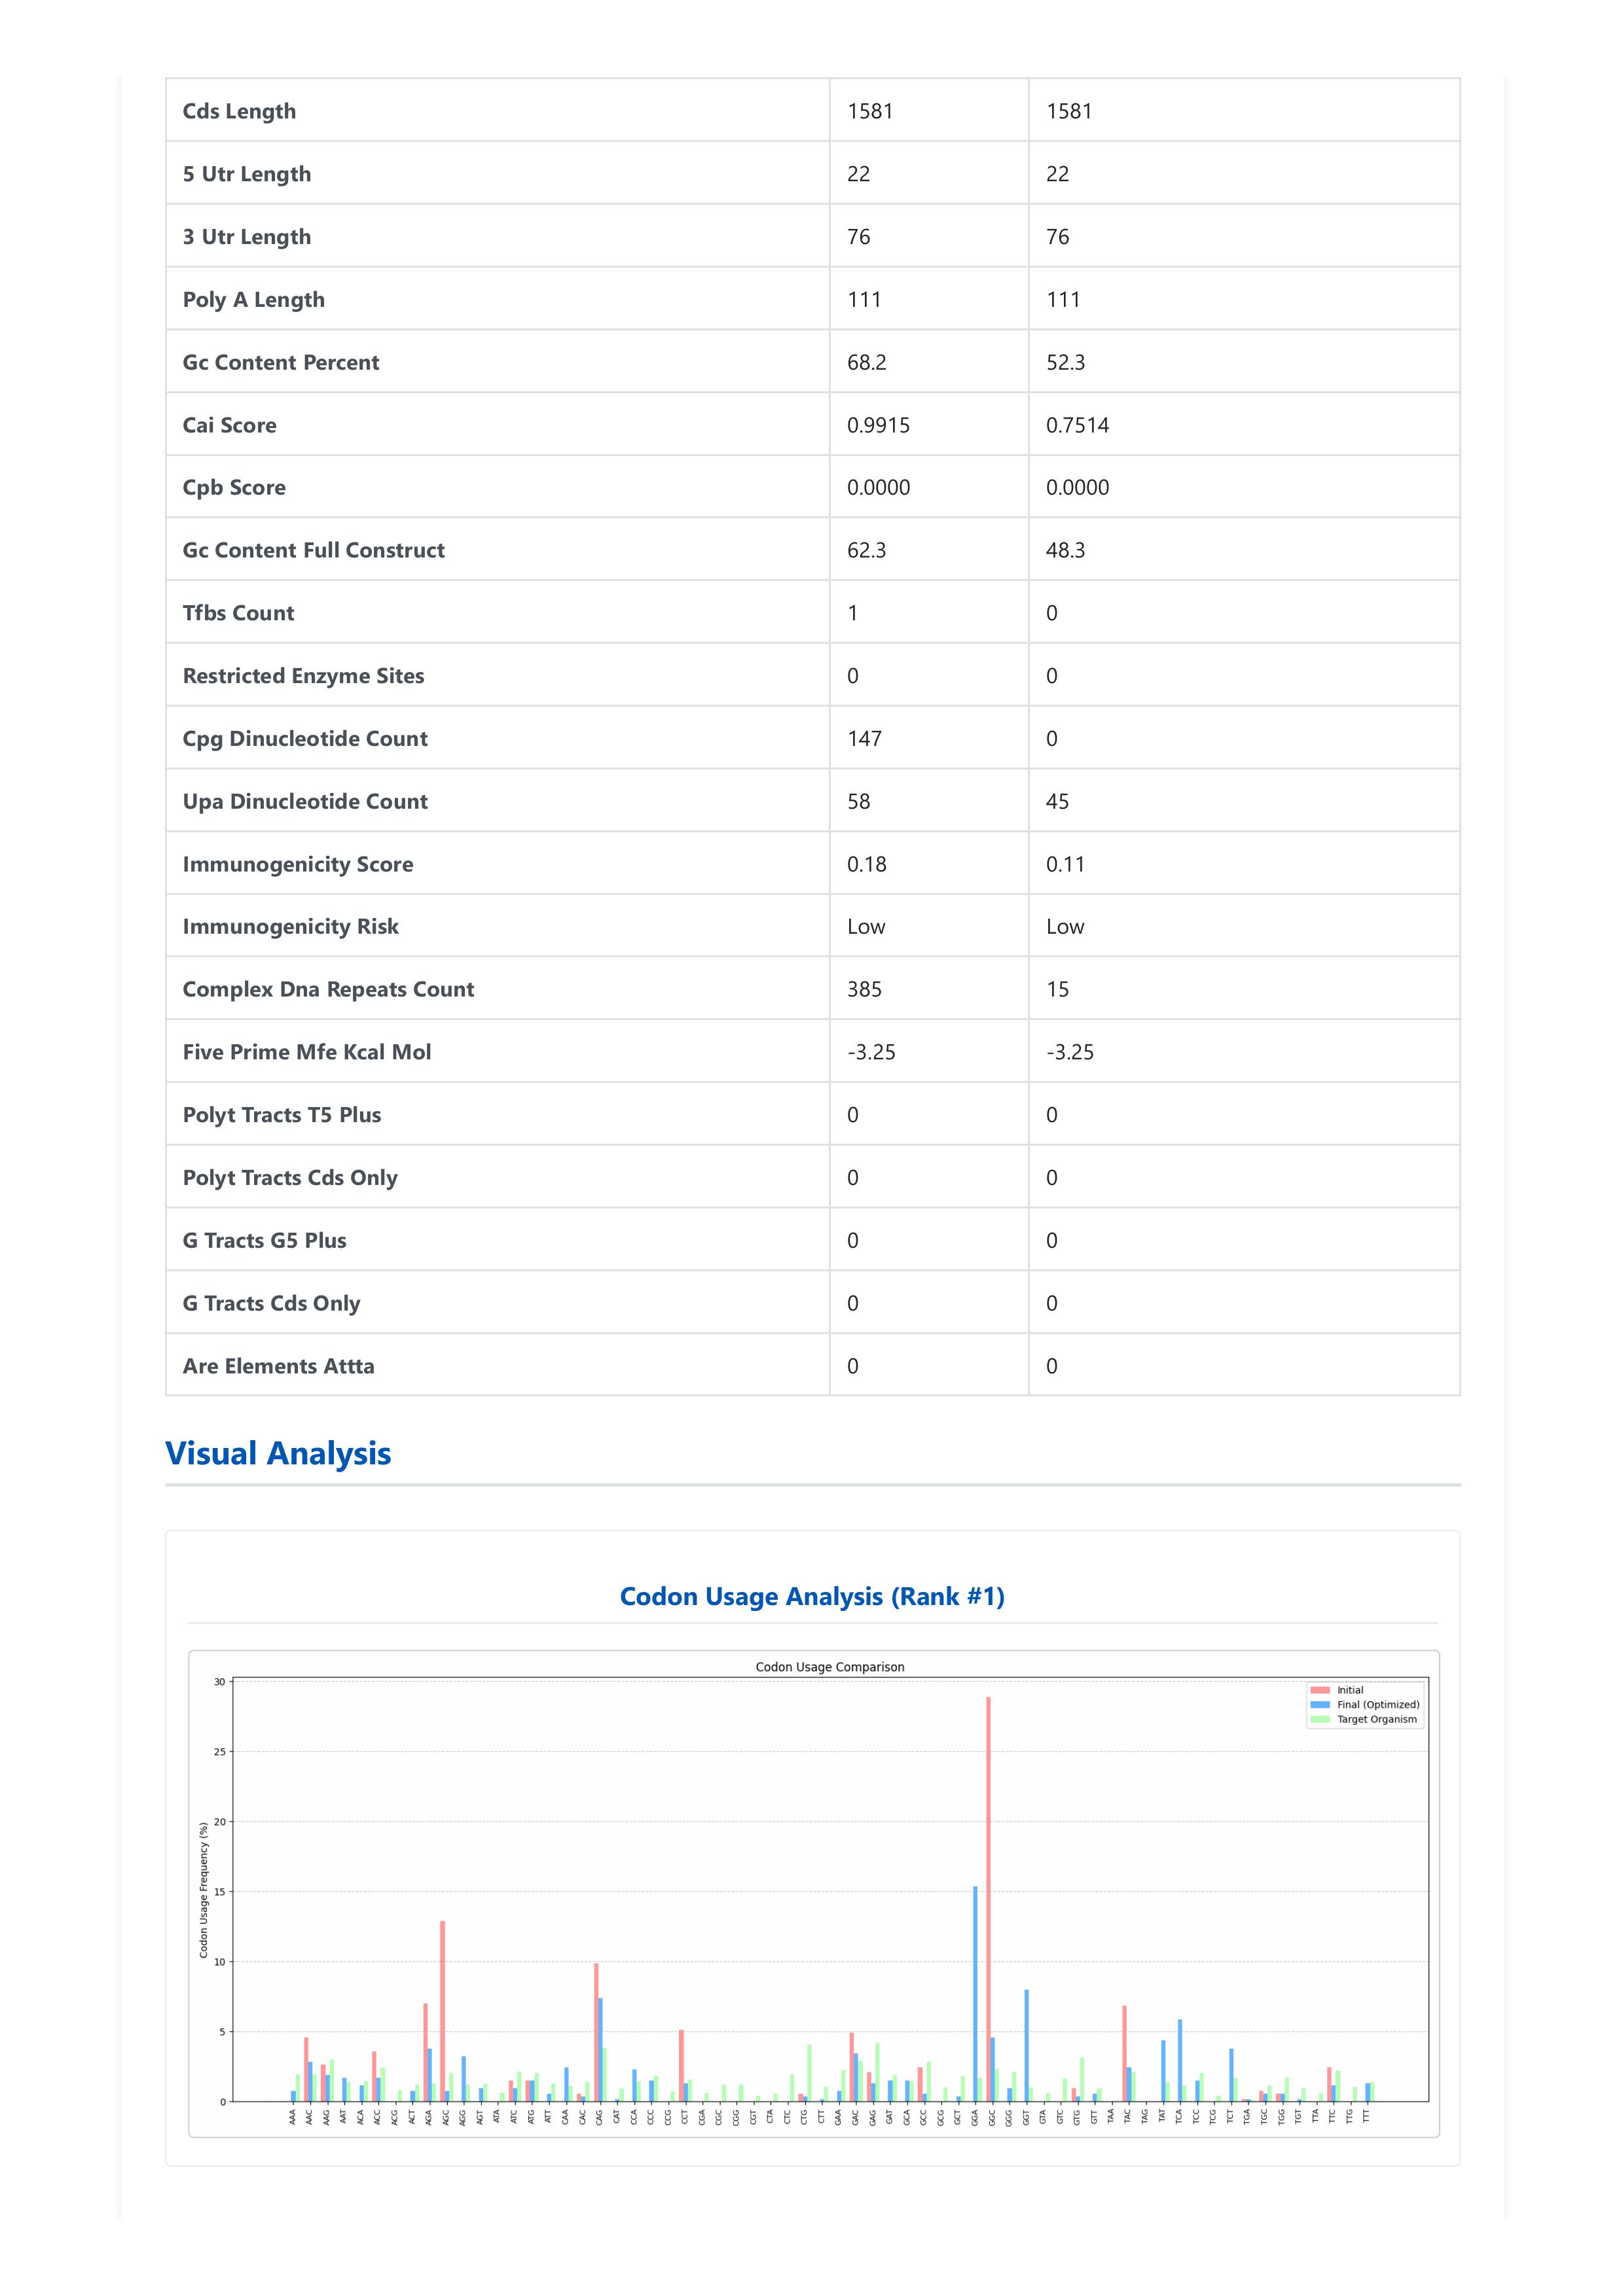Click the Codon Usage Comparison chart title

tap(830, 1667)
